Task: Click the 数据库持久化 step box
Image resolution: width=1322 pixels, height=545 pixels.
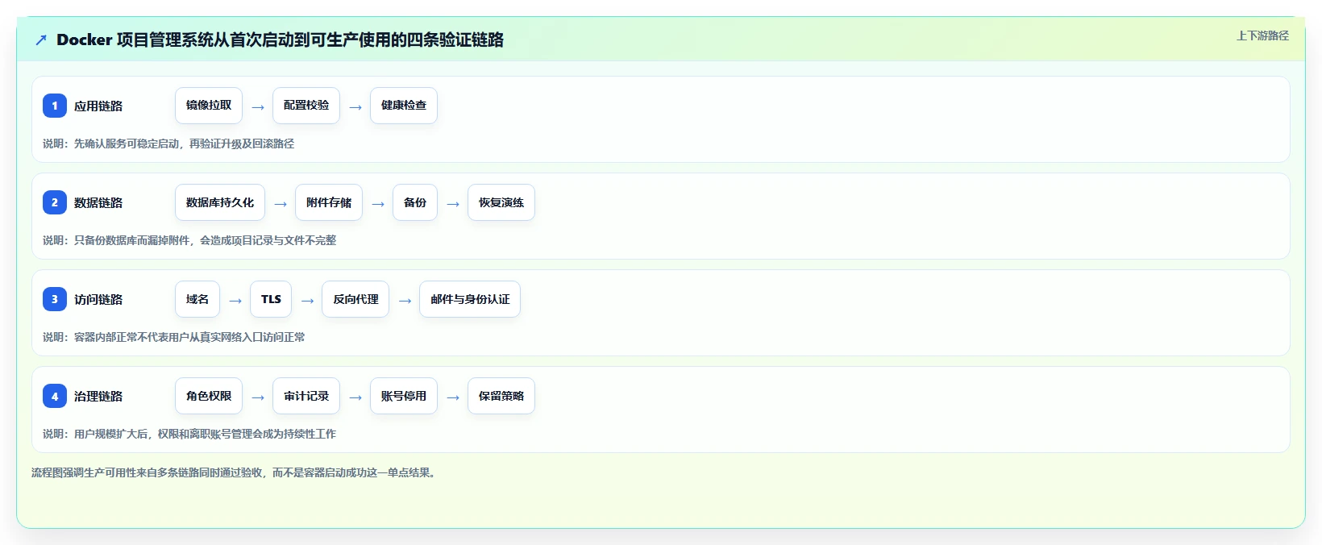Action: click(220, 202)
